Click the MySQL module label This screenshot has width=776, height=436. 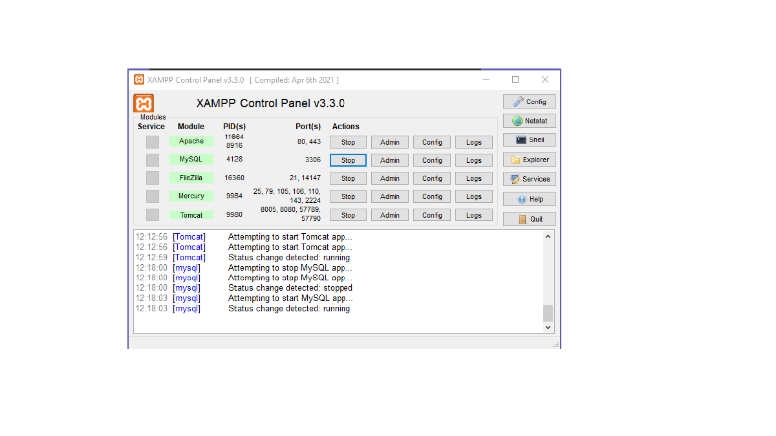point(191,159)
